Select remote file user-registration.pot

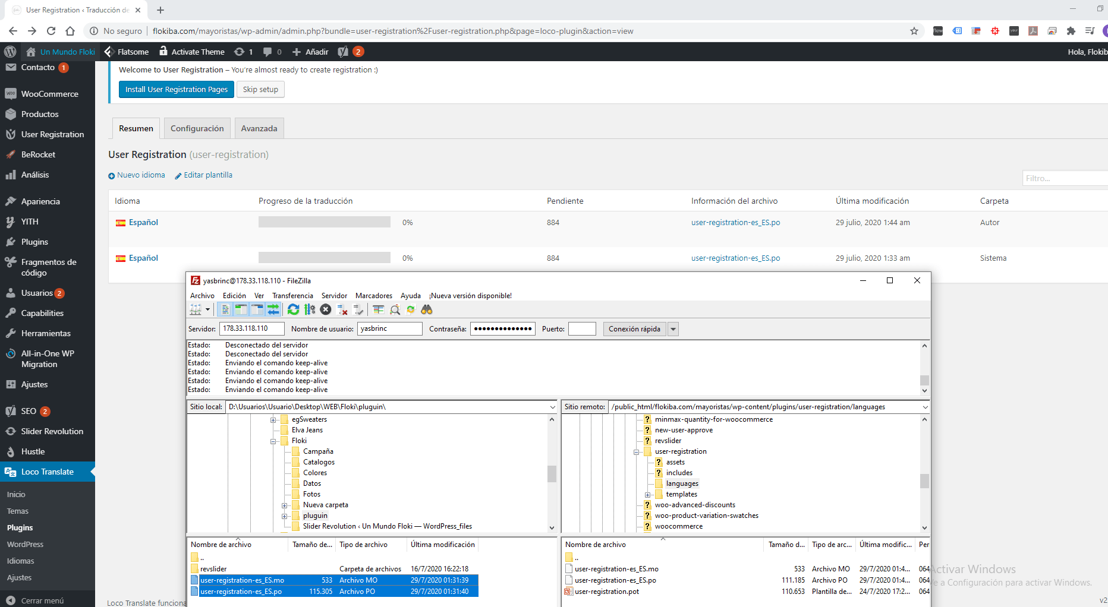click(x=607, y=592)
